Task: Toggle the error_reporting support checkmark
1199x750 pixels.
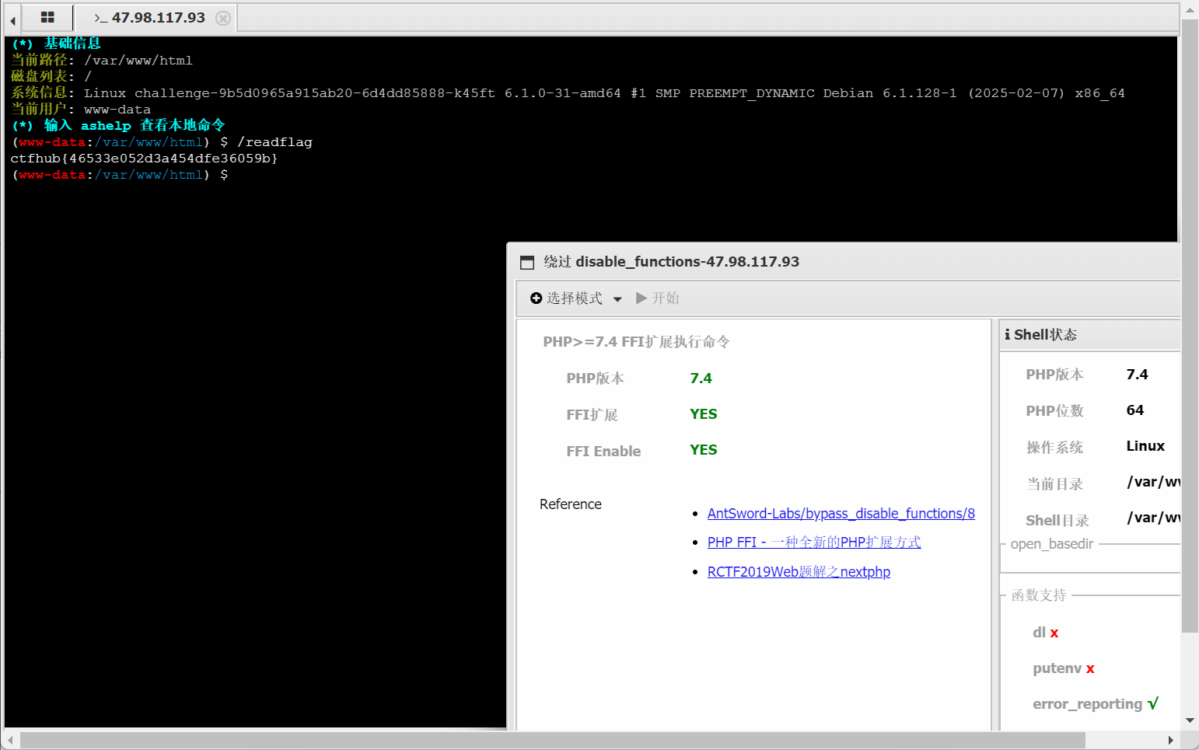Action: click(1152, 703)
